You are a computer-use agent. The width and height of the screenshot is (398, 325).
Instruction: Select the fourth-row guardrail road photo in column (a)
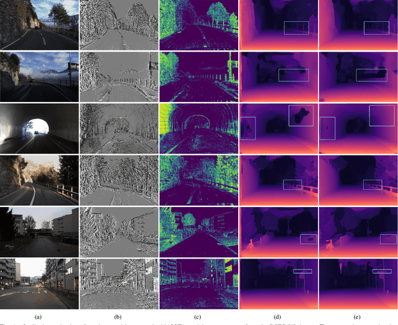pyautogui.click(x=39, y=180)
